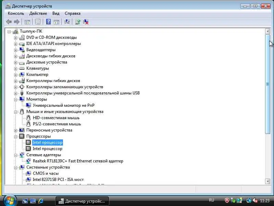Click the Update driver toolbar icon
Image resolution: width=274 pixels, height=206 pixels.
[x=78, y=22]
